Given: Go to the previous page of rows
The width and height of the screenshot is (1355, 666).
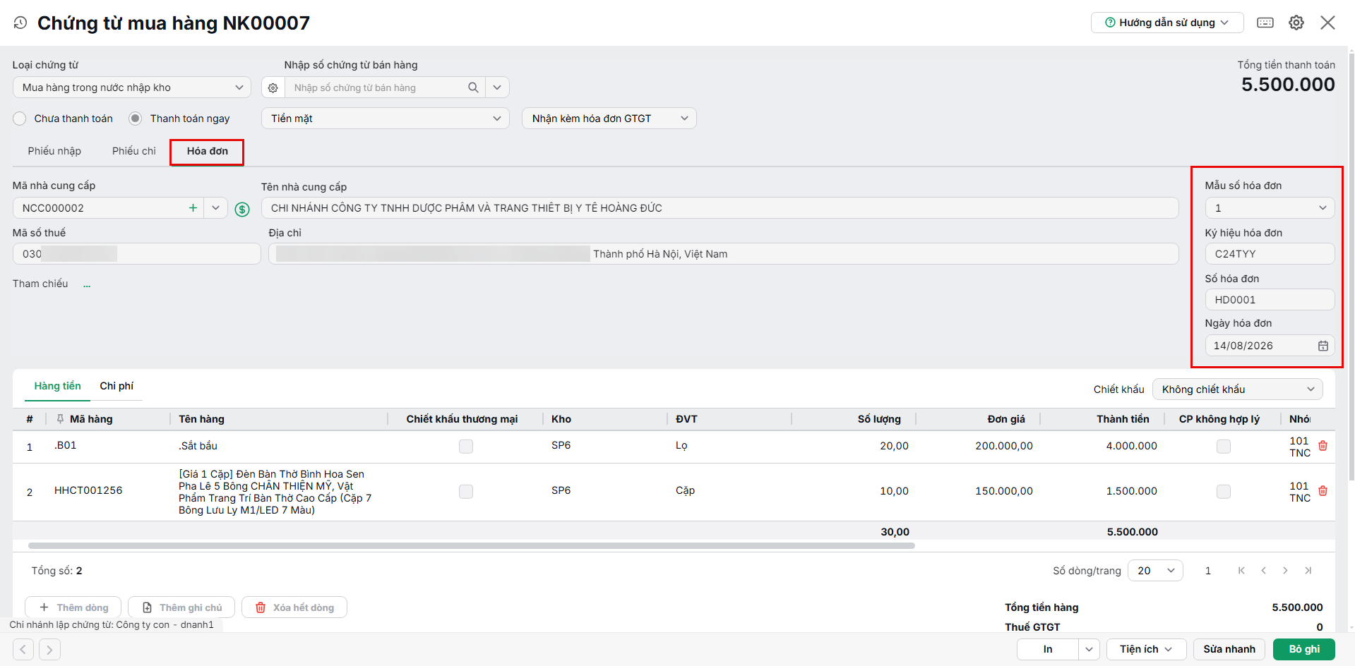Looking at the screenshot, I should (1263, 571).
